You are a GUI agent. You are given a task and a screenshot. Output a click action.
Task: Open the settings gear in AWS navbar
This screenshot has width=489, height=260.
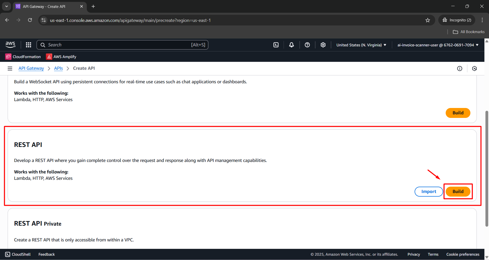coord(323,45)
